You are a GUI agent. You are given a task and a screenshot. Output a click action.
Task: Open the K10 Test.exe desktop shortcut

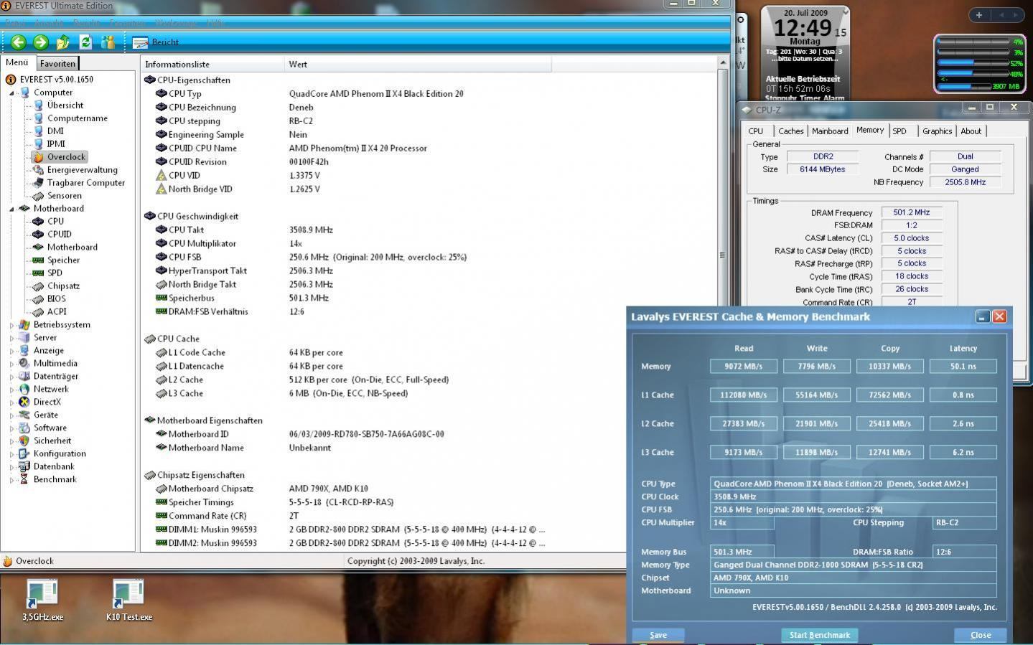pos(129,601)
